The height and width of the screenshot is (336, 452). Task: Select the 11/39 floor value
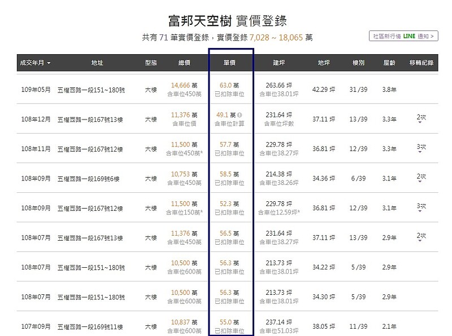pyautogui.click(x=358, y=327)
